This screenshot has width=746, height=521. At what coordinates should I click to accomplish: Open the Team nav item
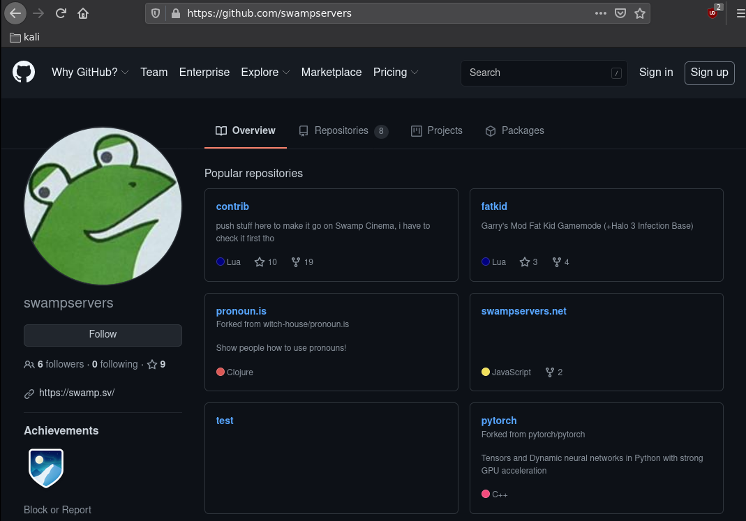pyautogui.click(x=154, y=73)
